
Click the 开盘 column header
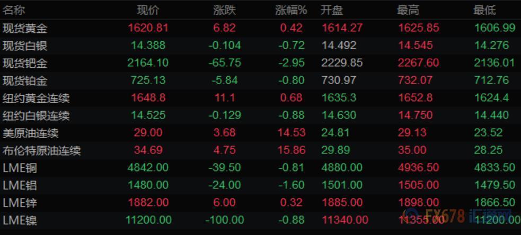click(x=332, y=10)
